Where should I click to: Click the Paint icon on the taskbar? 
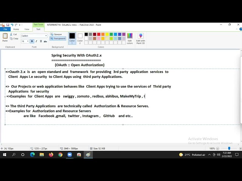click(x=88, y=155)
